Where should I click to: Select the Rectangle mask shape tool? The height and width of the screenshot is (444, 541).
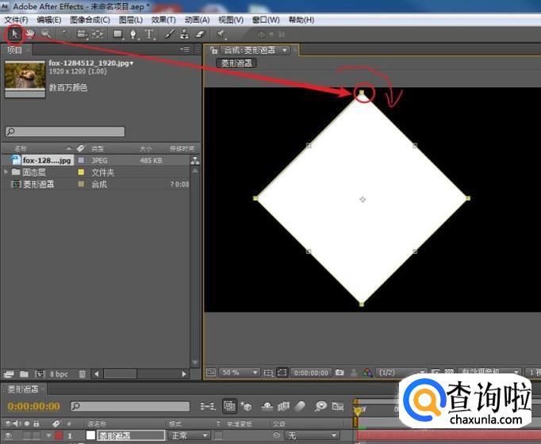pos(117,34)
